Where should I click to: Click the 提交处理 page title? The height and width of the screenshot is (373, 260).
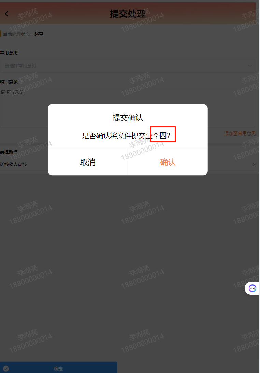[128, 14]
